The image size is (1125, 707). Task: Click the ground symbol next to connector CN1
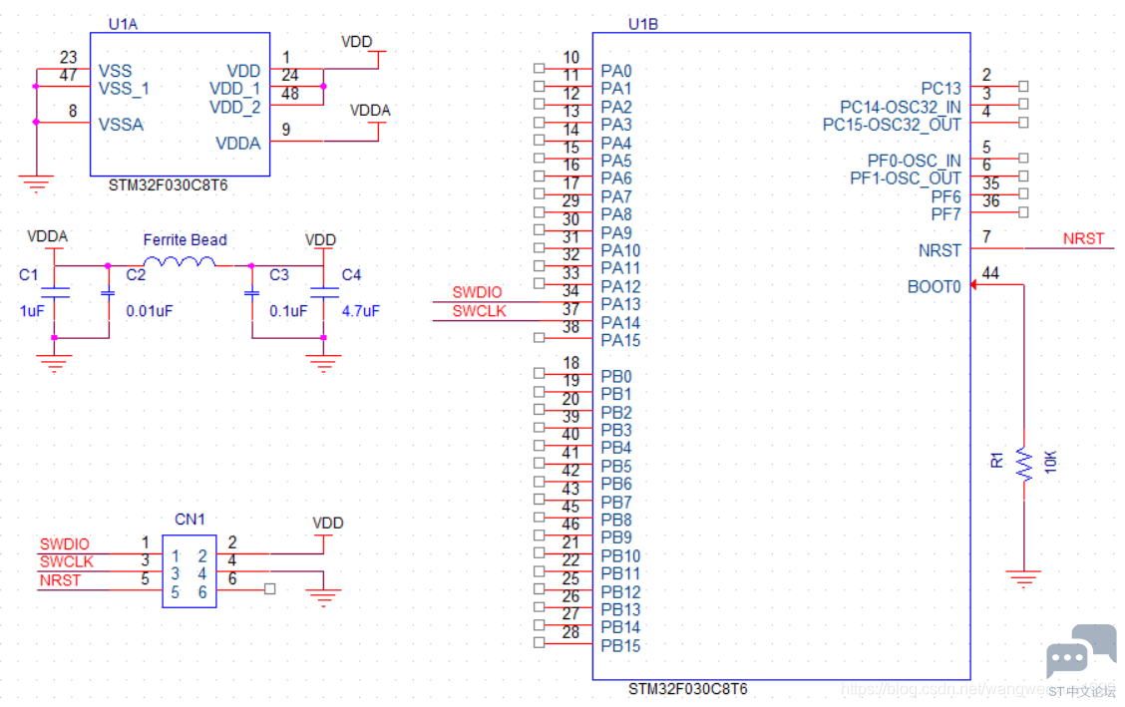tap(324, 597)
